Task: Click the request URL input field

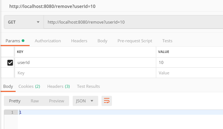Action: pos(133,22)
